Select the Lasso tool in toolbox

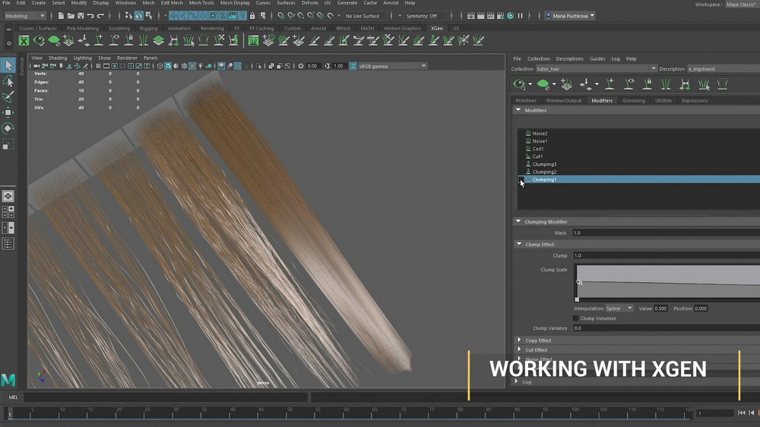[x=8, y=80]
